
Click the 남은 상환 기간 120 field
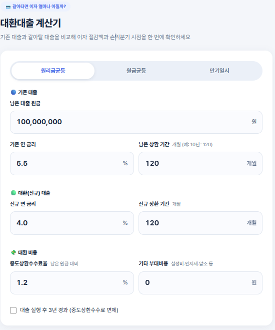[x=200, y=164]
